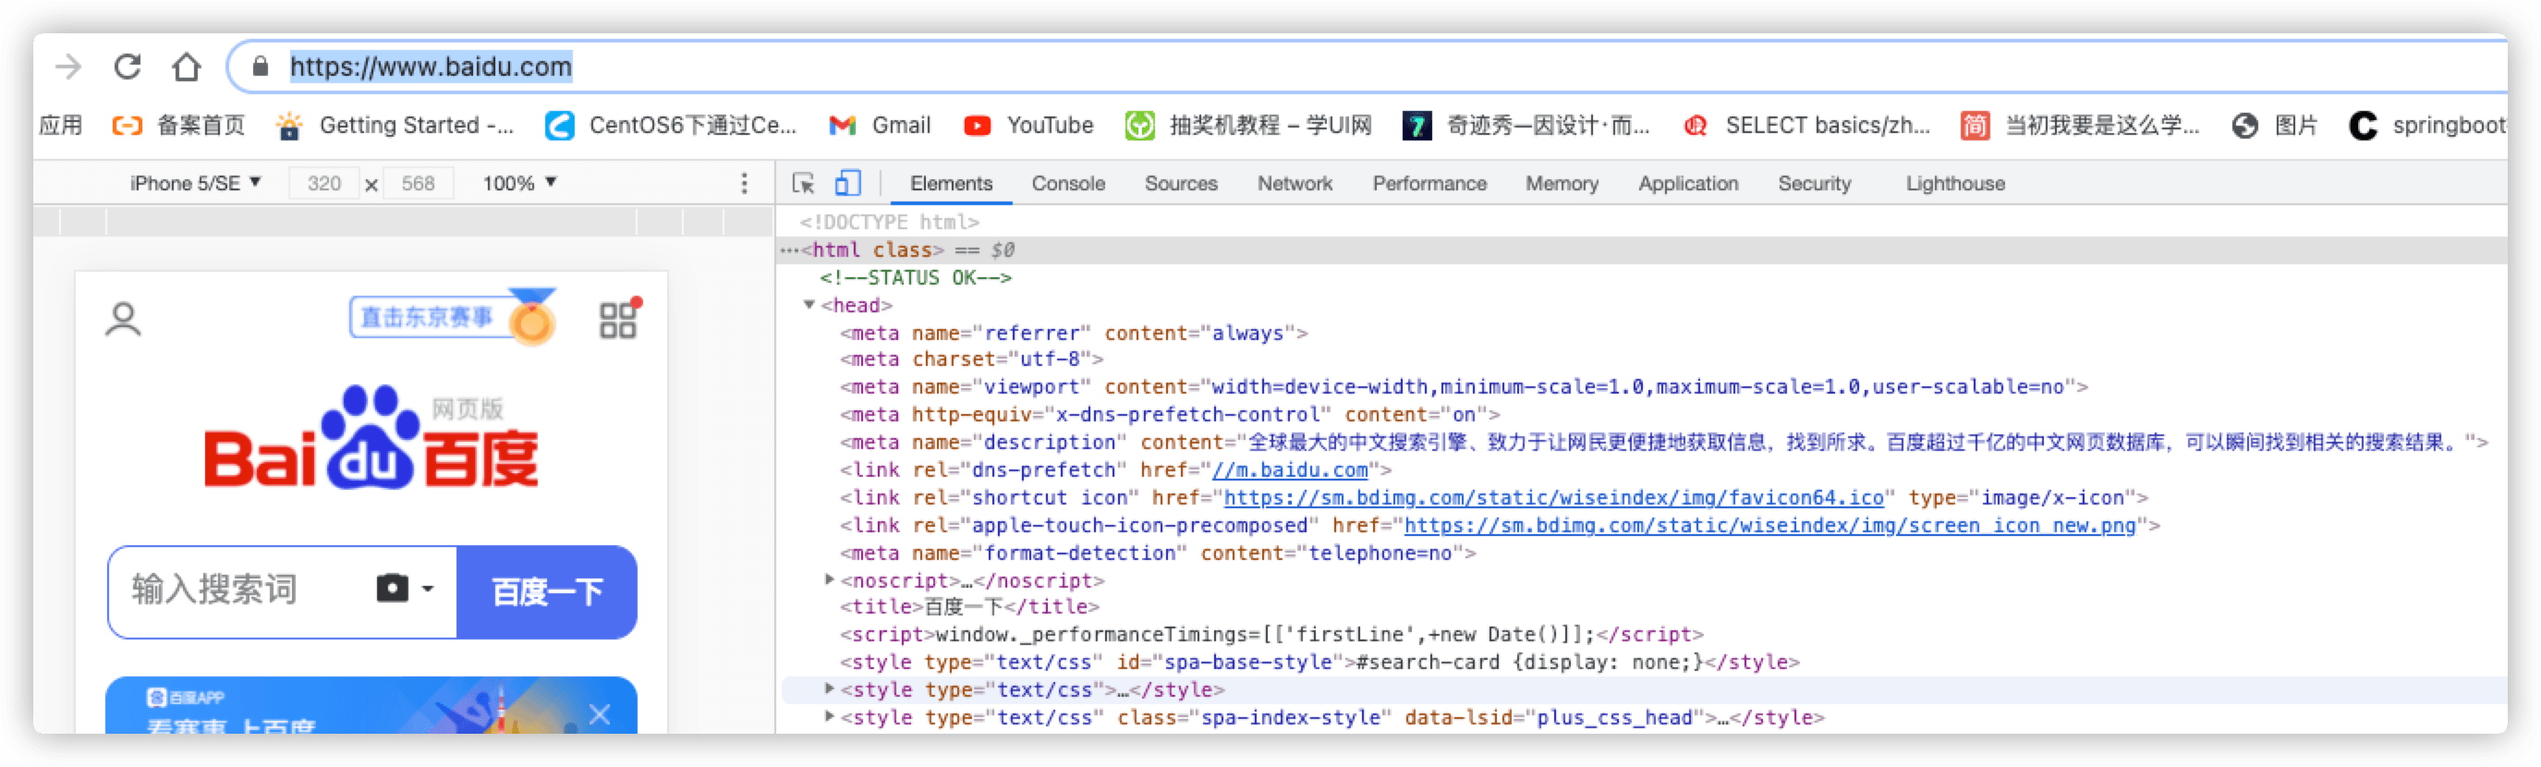2541x767 pixels.
Task: Open the 100% zoom dropdown
Action: 520,183
